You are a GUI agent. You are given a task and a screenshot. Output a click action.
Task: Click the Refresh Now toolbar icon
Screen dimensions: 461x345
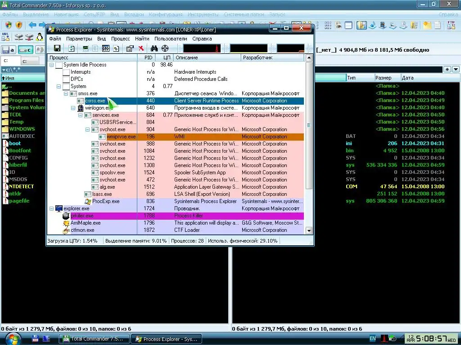tap(72, 48)
